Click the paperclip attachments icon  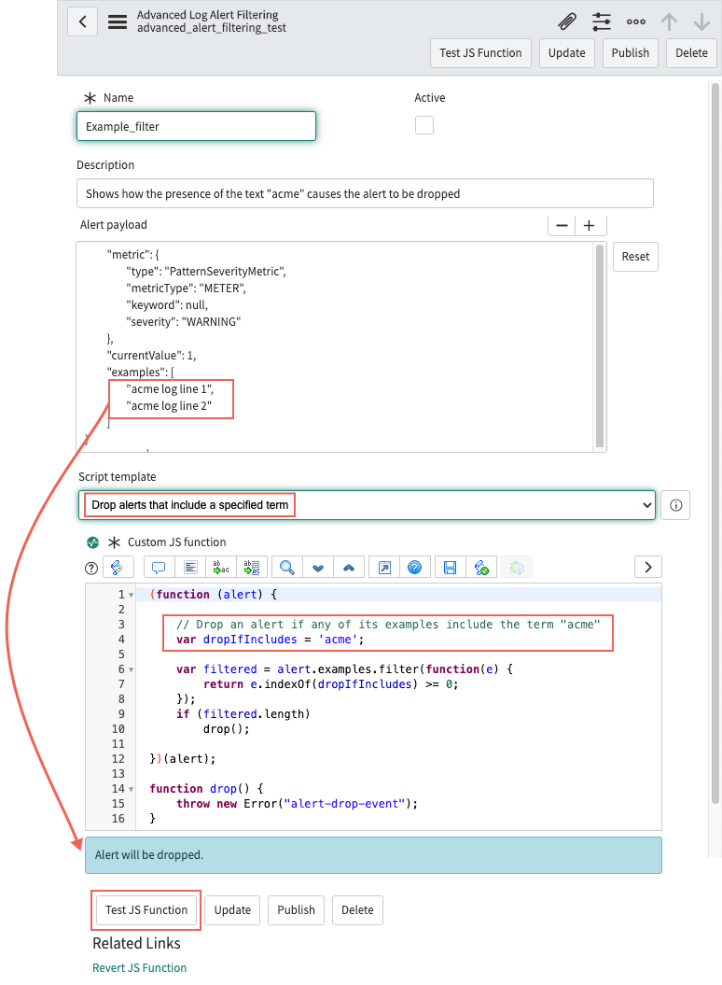tap(567, 22)
